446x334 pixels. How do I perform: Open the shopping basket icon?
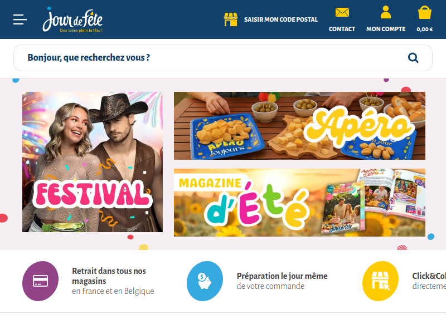pyautogui.click(x=425, y=13)
